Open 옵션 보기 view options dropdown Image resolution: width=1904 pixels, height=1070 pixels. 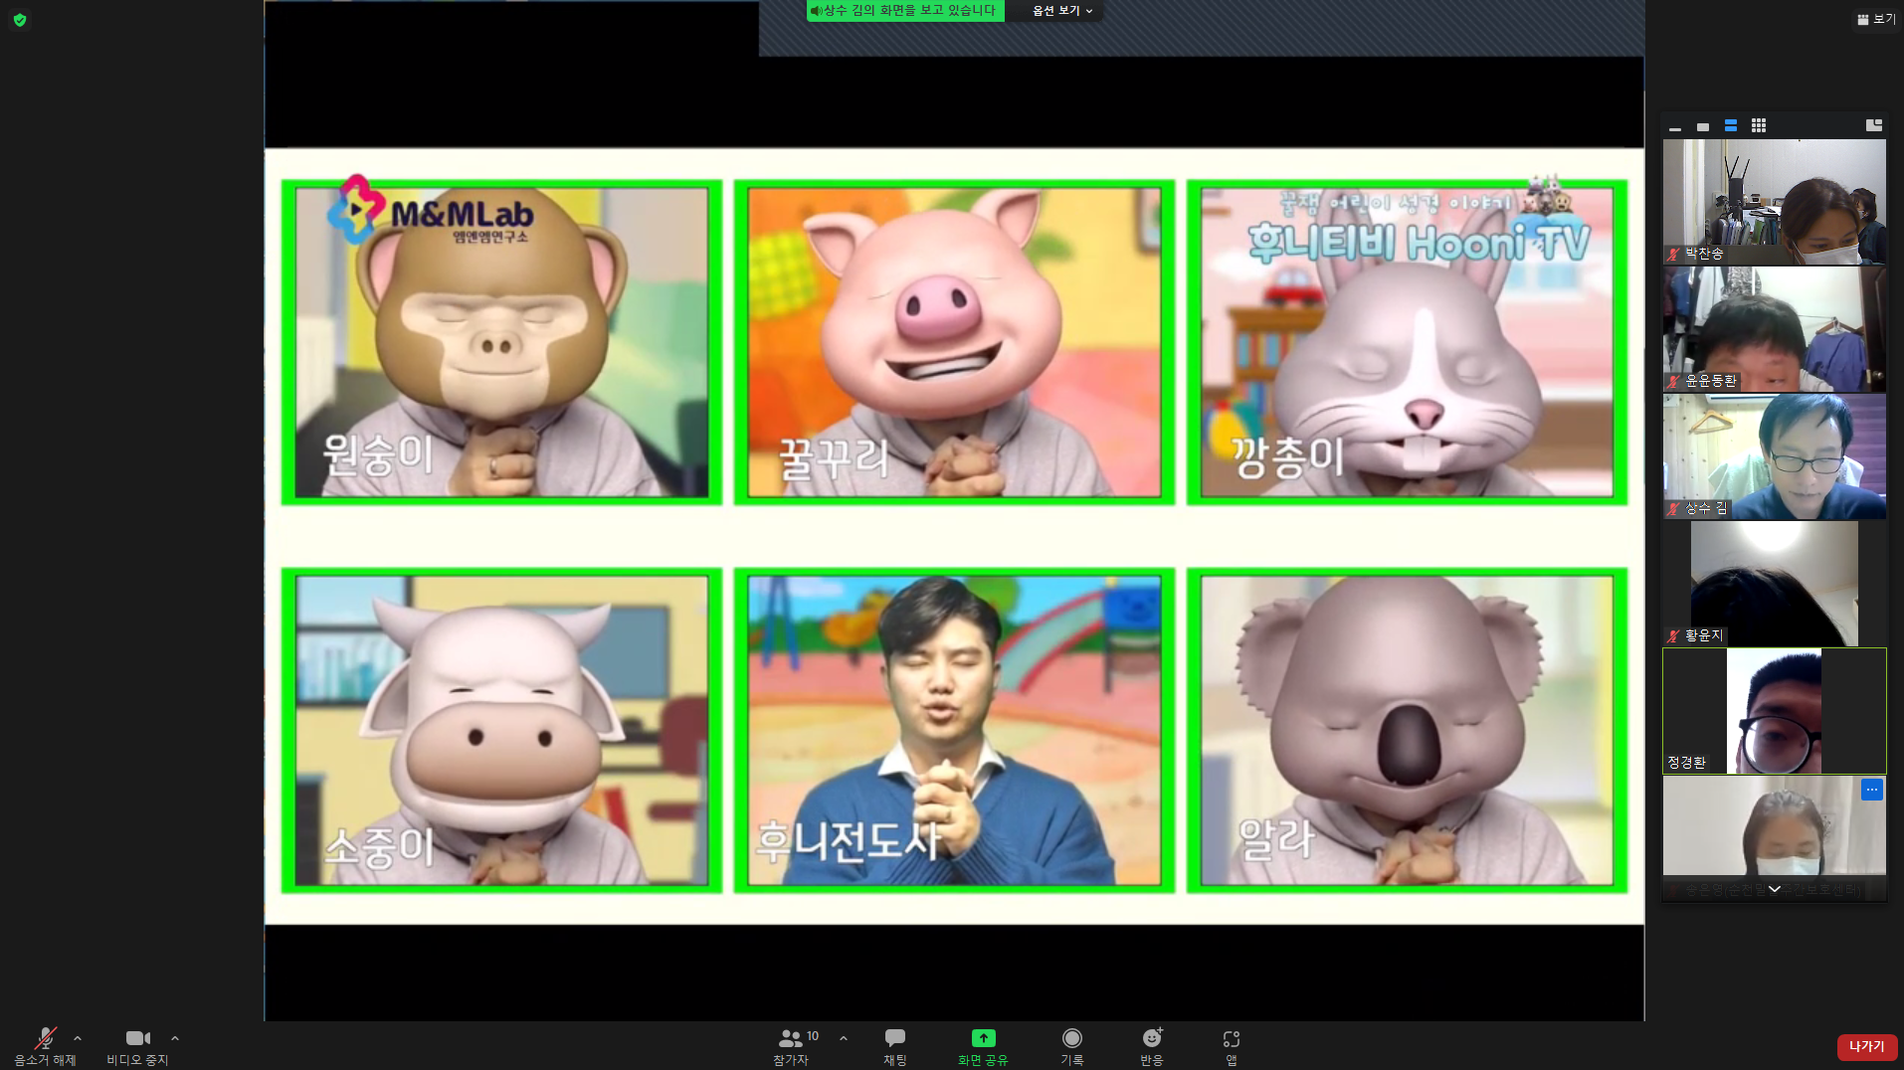(x=1062, y=11)
